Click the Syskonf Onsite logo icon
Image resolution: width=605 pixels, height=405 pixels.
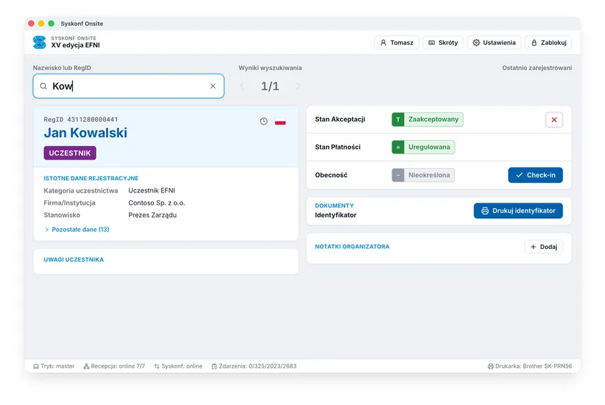coord(39,42)
